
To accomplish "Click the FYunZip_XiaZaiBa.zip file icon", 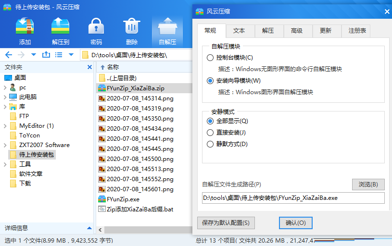I will coord(102,88).
